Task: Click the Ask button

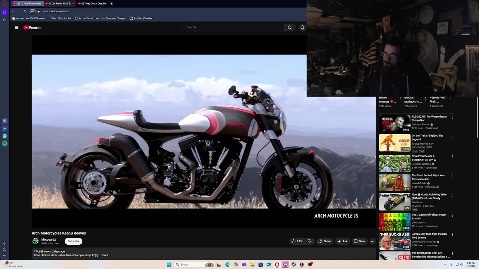Action: pos(342,241)
